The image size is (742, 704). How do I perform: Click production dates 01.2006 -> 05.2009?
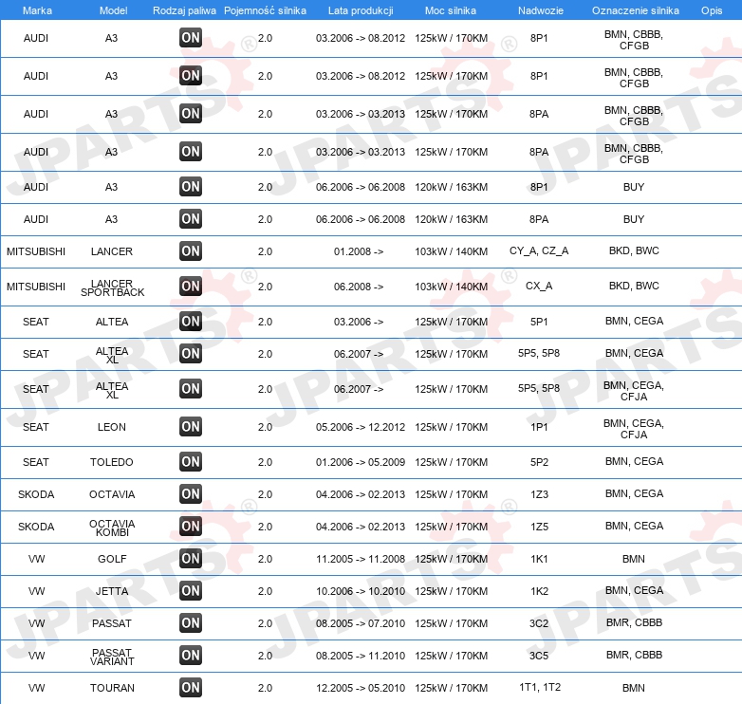[x=361, y=462]
